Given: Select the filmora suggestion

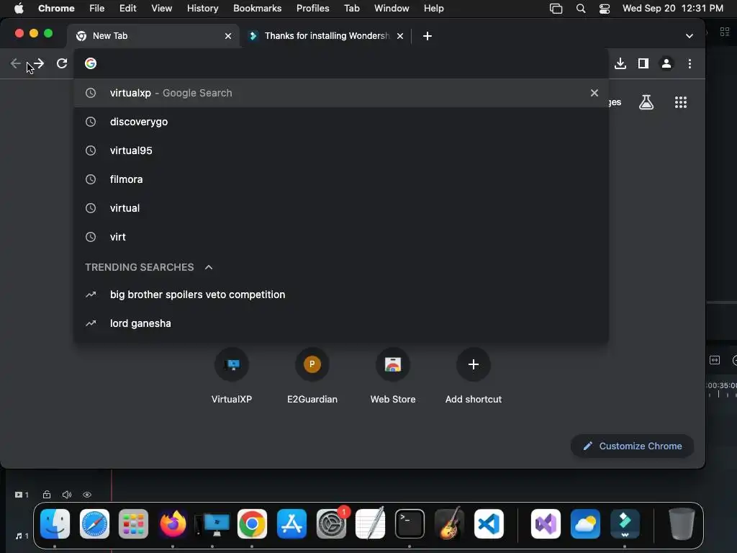Looking at the screenshot, I should coord(341,179).
